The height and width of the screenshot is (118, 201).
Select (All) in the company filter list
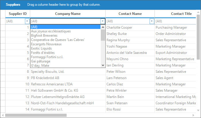[65, 27]
